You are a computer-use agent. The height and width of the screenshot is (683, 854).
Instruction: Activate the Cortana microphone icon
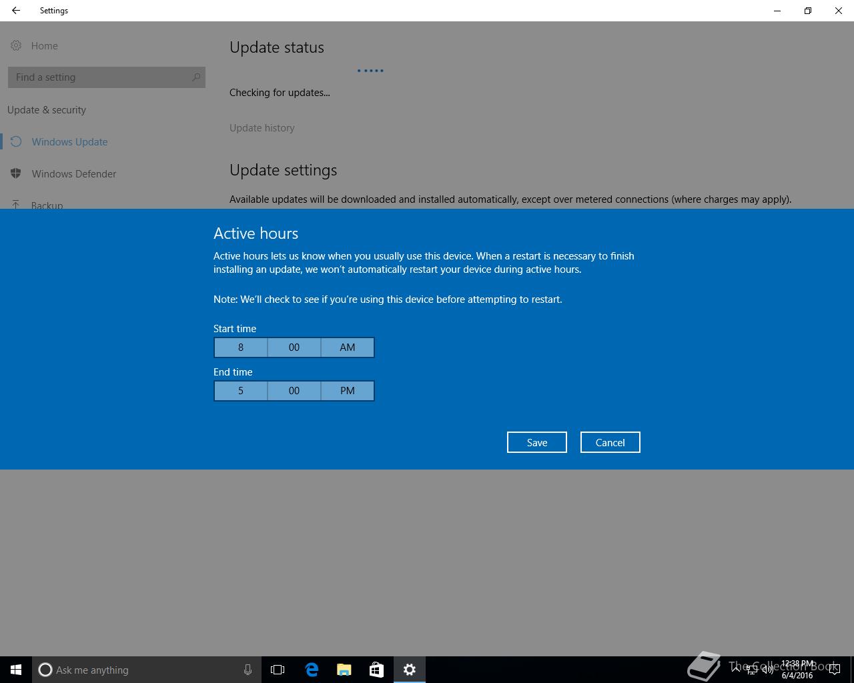coord(248,670)
